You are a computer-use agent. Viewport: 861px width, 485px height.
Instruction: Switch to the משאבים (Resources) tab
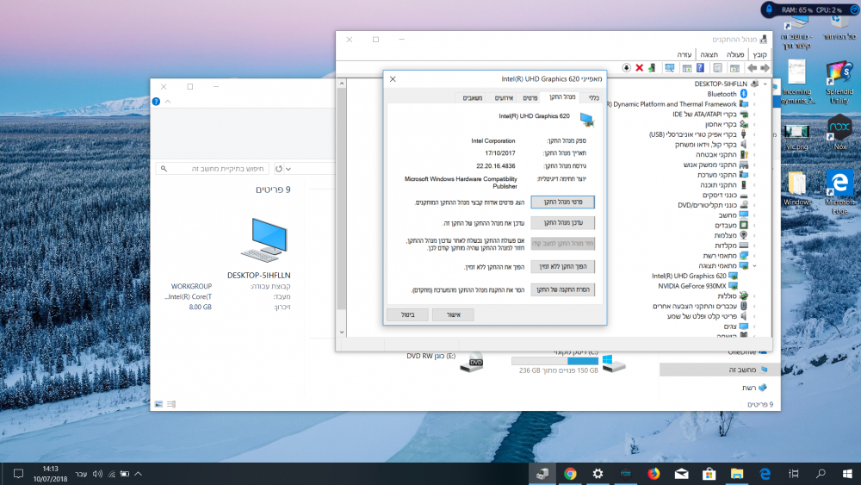pyautogui.click(x=472, y=97)
